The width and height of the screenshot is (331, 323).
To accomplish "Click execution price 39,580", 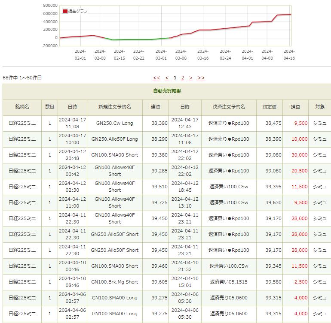I will (273, 282).
